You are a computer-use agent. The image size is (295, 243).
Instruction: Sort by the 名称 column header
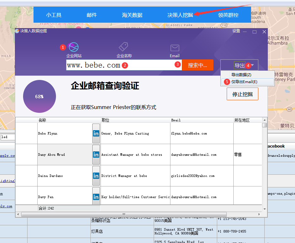tap(69, 120)
